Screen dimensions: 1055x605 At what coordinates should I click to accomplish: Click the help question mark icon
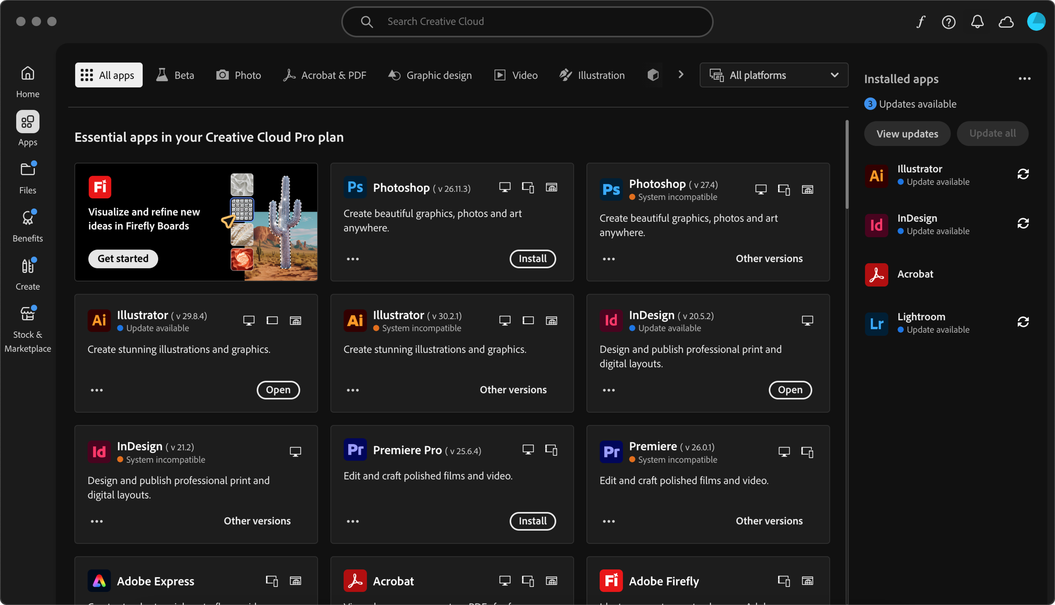[x=949, y=22]
